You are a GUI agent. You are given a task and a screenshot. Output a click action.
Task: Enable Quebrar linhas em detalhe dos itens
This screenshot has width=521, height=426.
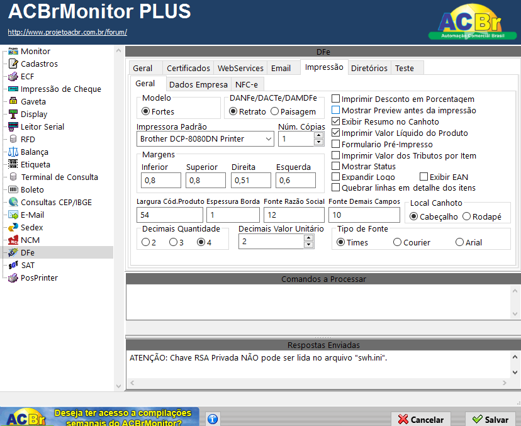click(x=335, y=188)
